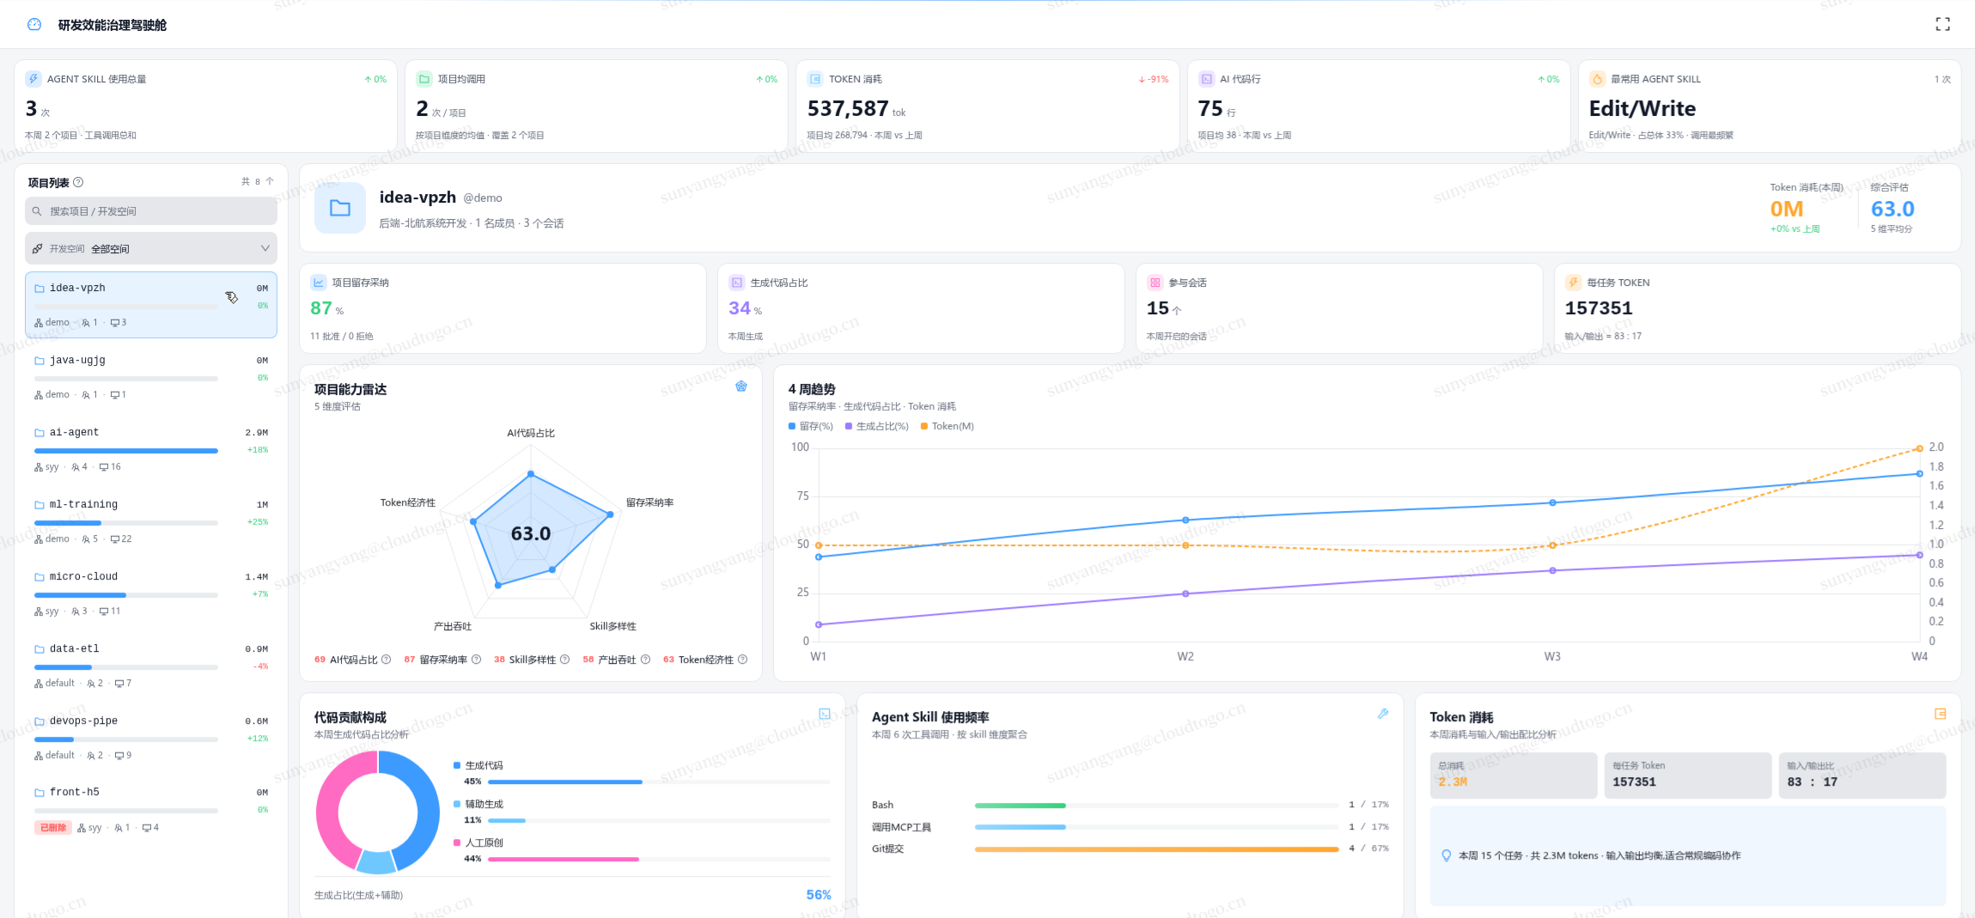Click the flame icon on 最常用 AGENT SKILL card

tap(1597, 79)
